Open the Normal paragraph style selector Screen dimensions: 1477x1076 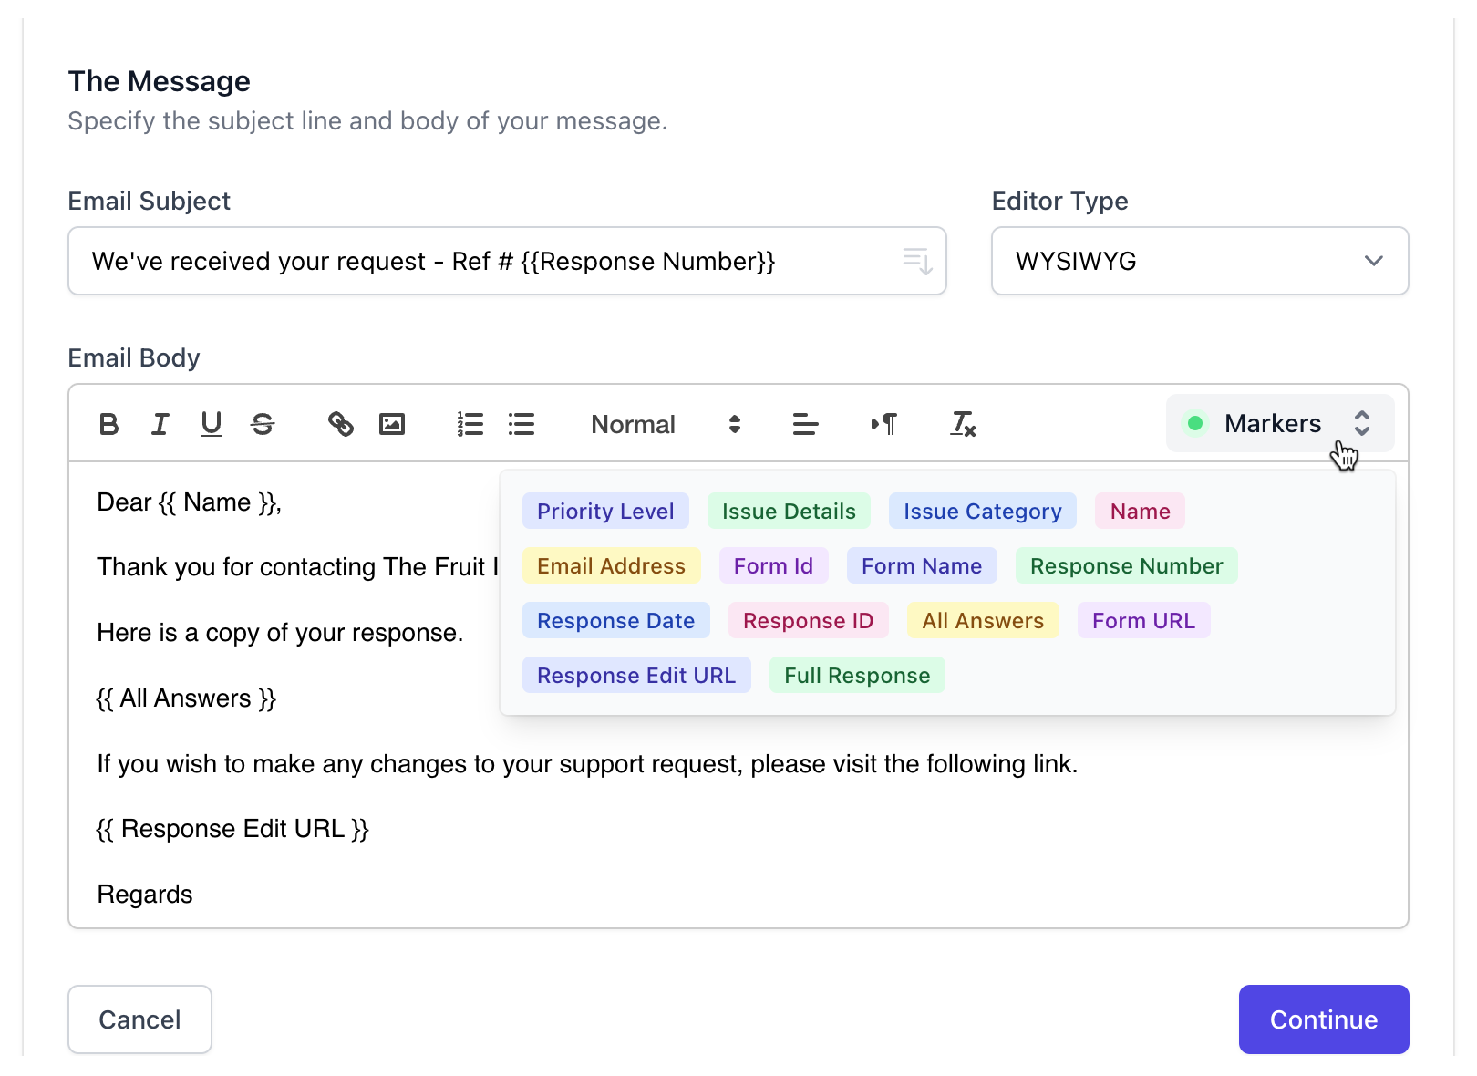tap(633, 424)
